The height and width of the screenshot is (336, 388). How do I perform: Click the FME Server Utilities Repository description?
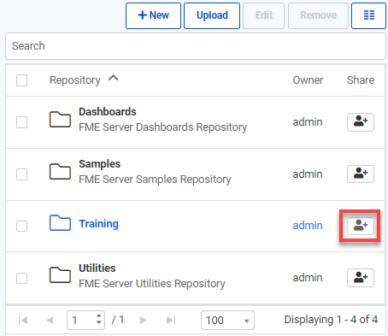point(152,284)
